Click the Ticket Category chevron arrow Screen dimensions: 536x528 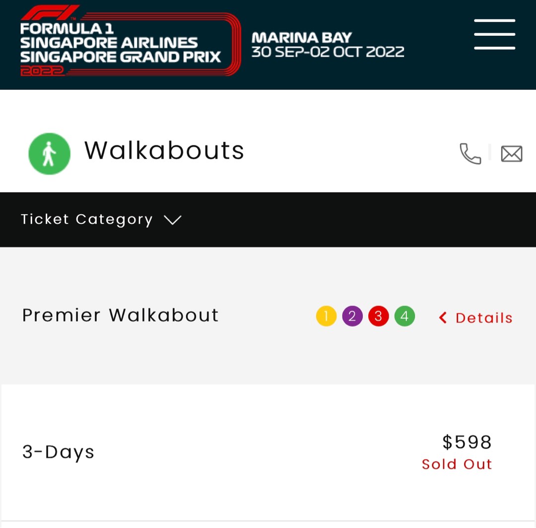[x=173, y=220]
